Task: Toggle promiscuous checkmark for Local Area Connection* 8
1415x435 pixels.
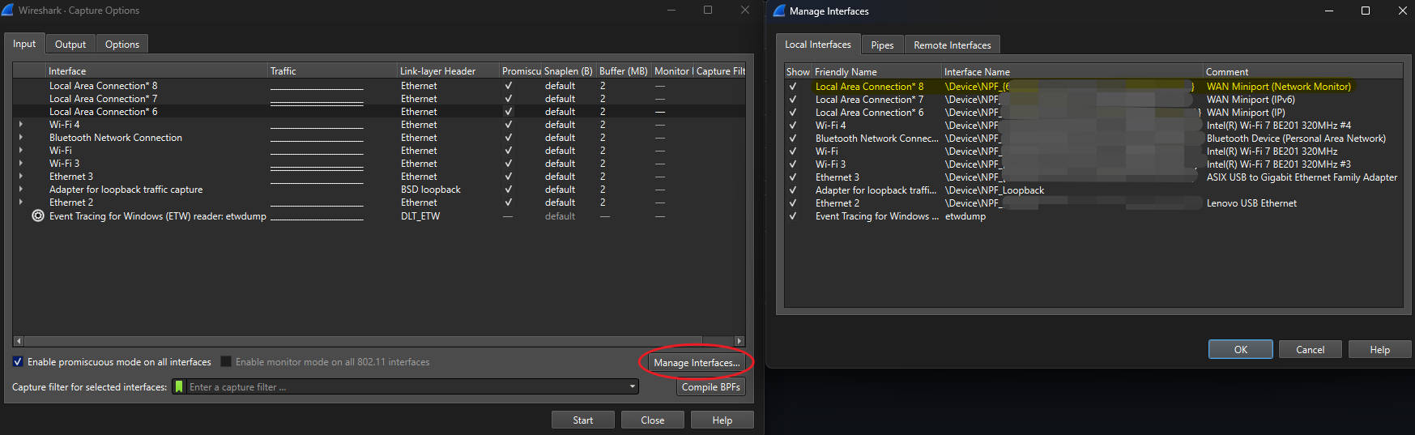Action: (x=508, y=86)
